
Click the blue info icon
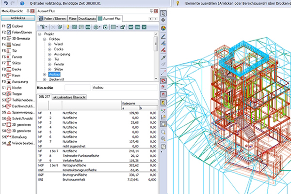pyautogui.click(x=22, y=3)
